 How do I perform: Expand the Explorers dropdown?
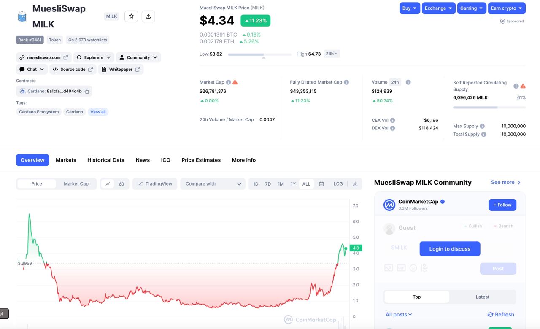(94, 57)
